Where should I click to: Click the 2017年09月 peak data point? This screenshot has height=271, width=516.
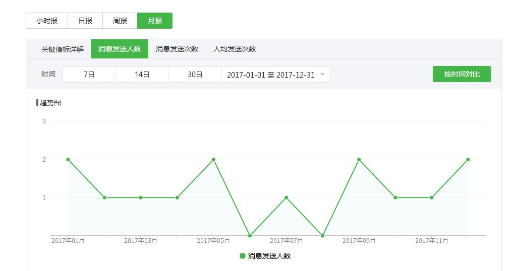tap(359, 160)
